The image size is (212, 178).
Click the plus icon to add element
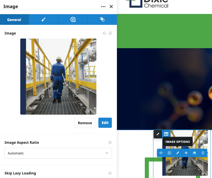(x=186, y=153)
